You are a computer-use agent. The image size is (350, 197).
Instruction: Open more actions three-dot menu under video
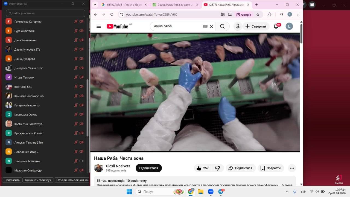(x=292, y=168)
